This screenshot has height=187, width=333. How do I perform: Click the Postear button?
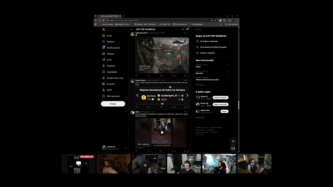coord(113,104)
